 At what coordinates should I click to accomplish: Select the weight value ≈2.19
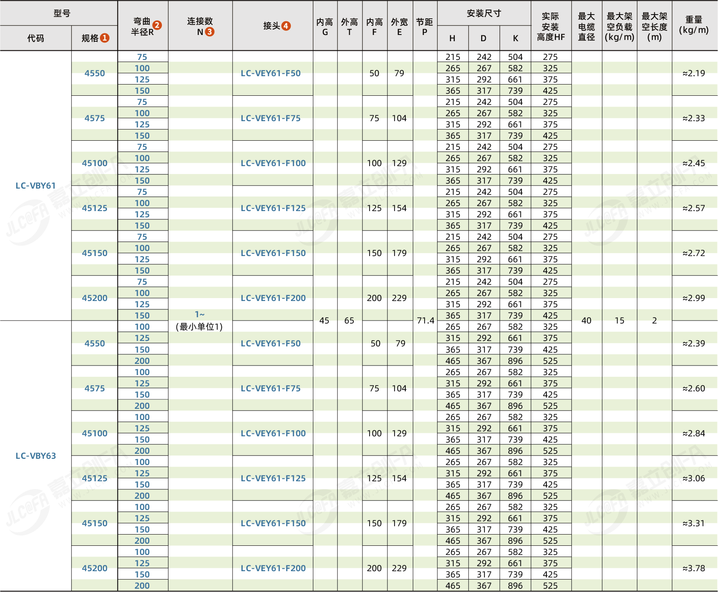point(694,73)
